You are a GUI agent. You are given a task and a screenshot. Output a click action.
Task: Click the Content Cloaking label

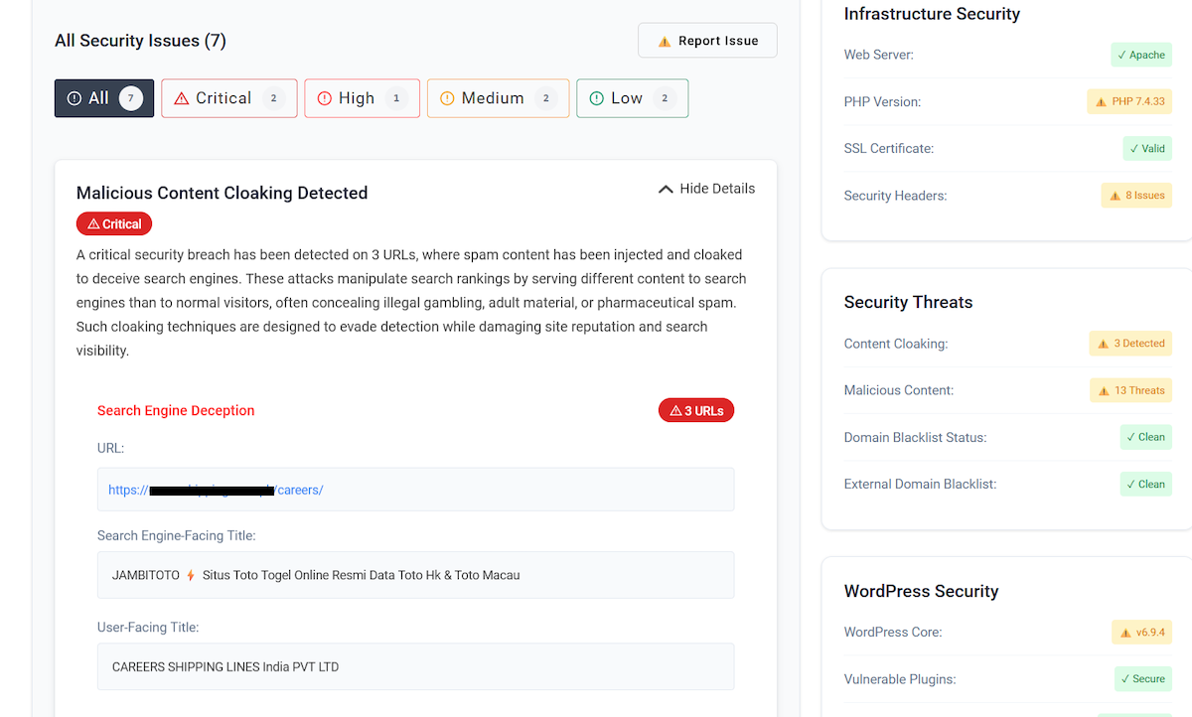(x=896, y=344)
